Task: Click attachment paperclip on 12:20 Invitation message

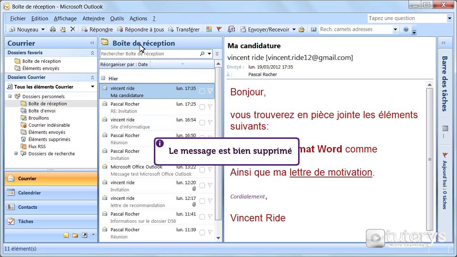Action: 194,189
